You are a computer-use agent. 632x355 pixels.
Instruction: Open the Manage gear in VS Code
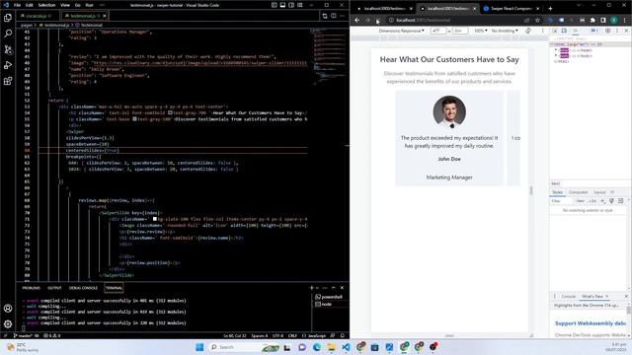click(x=8, y=324)
